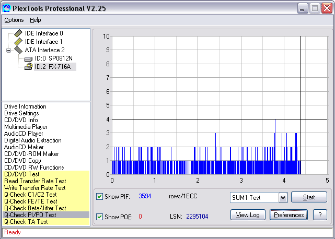Click the IDE Interface 1 chip icon
The height and width of the screenshot is (239, 335).
coord(18,42)
